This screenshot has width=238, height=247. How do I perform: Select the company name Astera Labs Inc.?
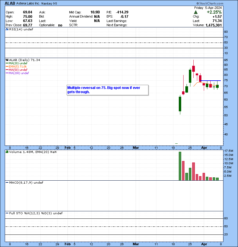coord(28,3)
